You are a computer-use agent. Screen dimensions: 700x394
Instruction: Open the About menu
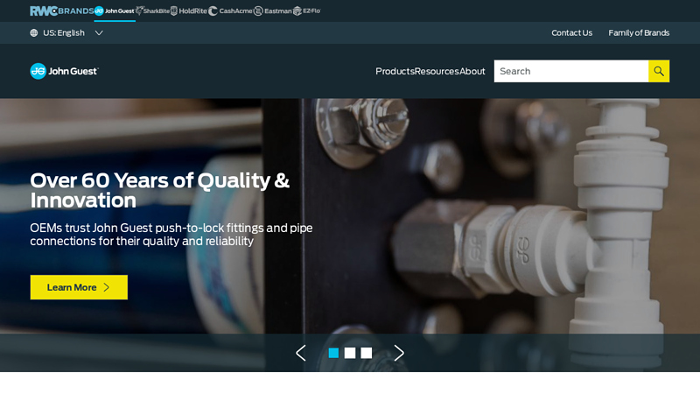[472, 71]
